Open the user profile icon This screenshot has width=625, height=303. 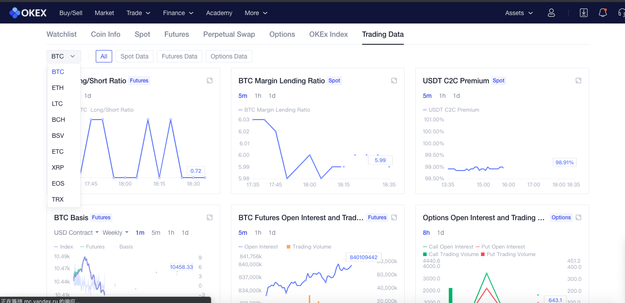click(x=551, y=13)
